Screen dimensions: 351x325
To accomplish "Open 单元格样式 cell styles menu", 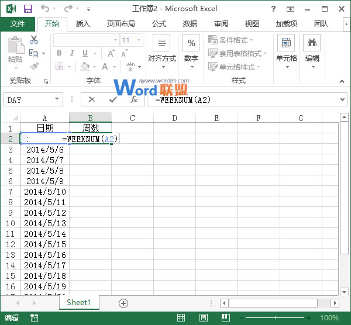I will point(234,67).
